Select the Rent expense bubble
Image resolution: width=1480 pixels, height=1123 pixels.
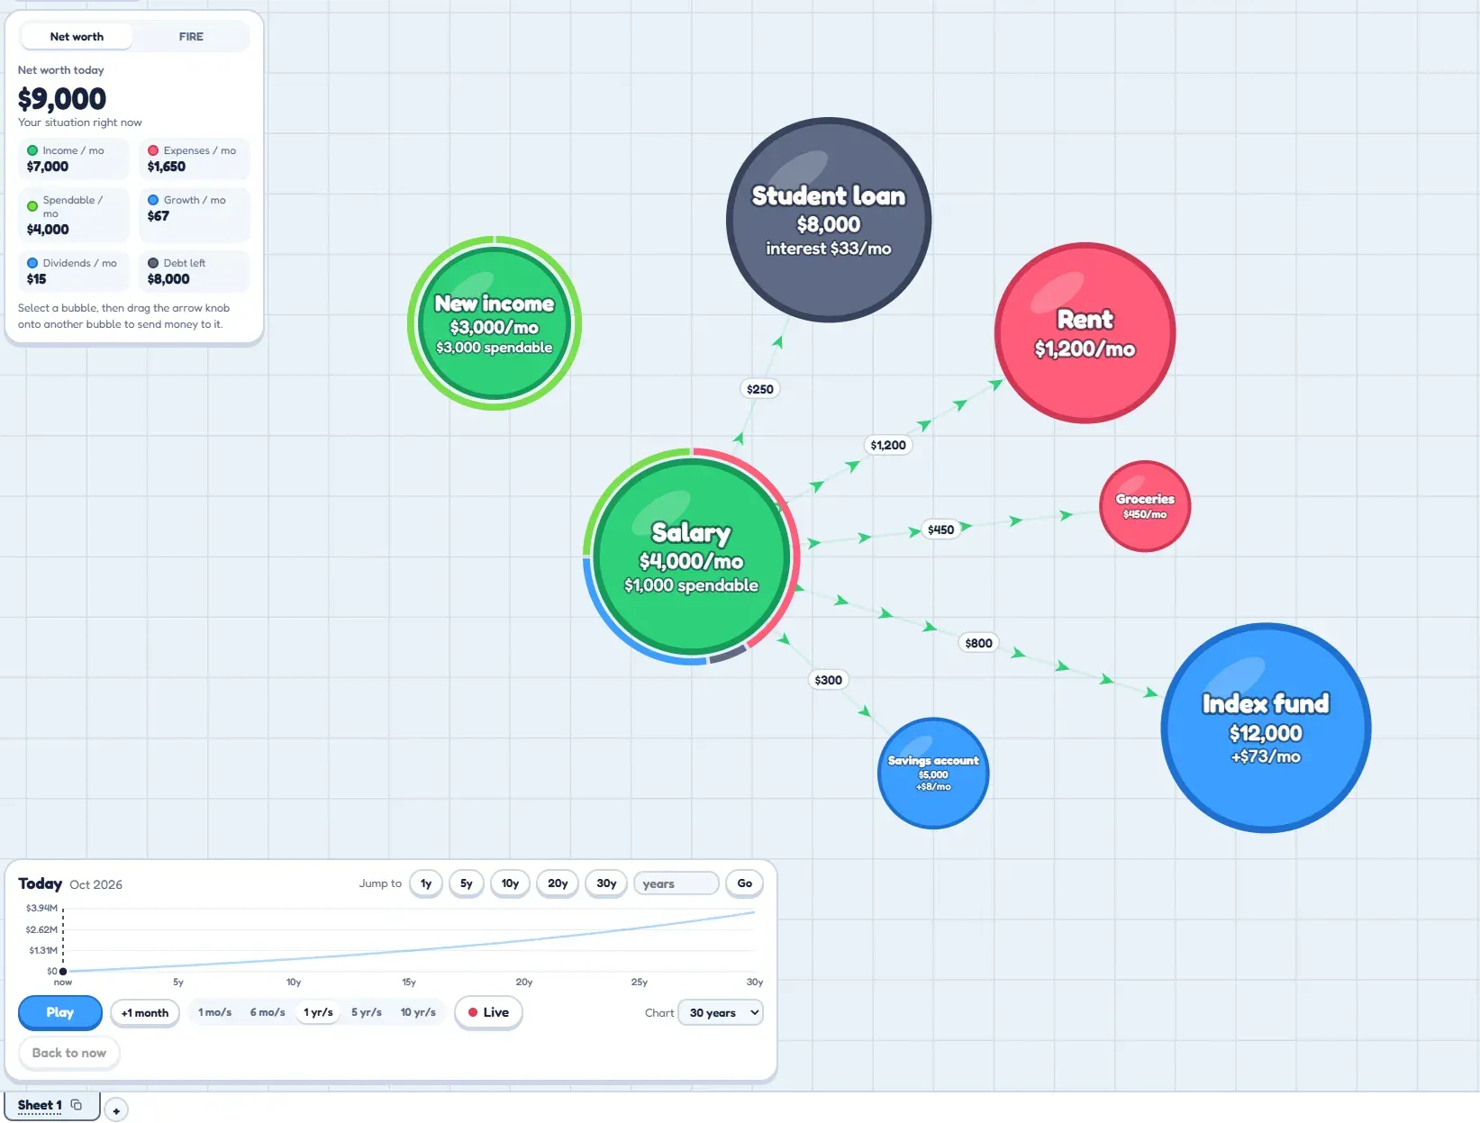point(1085,333)
